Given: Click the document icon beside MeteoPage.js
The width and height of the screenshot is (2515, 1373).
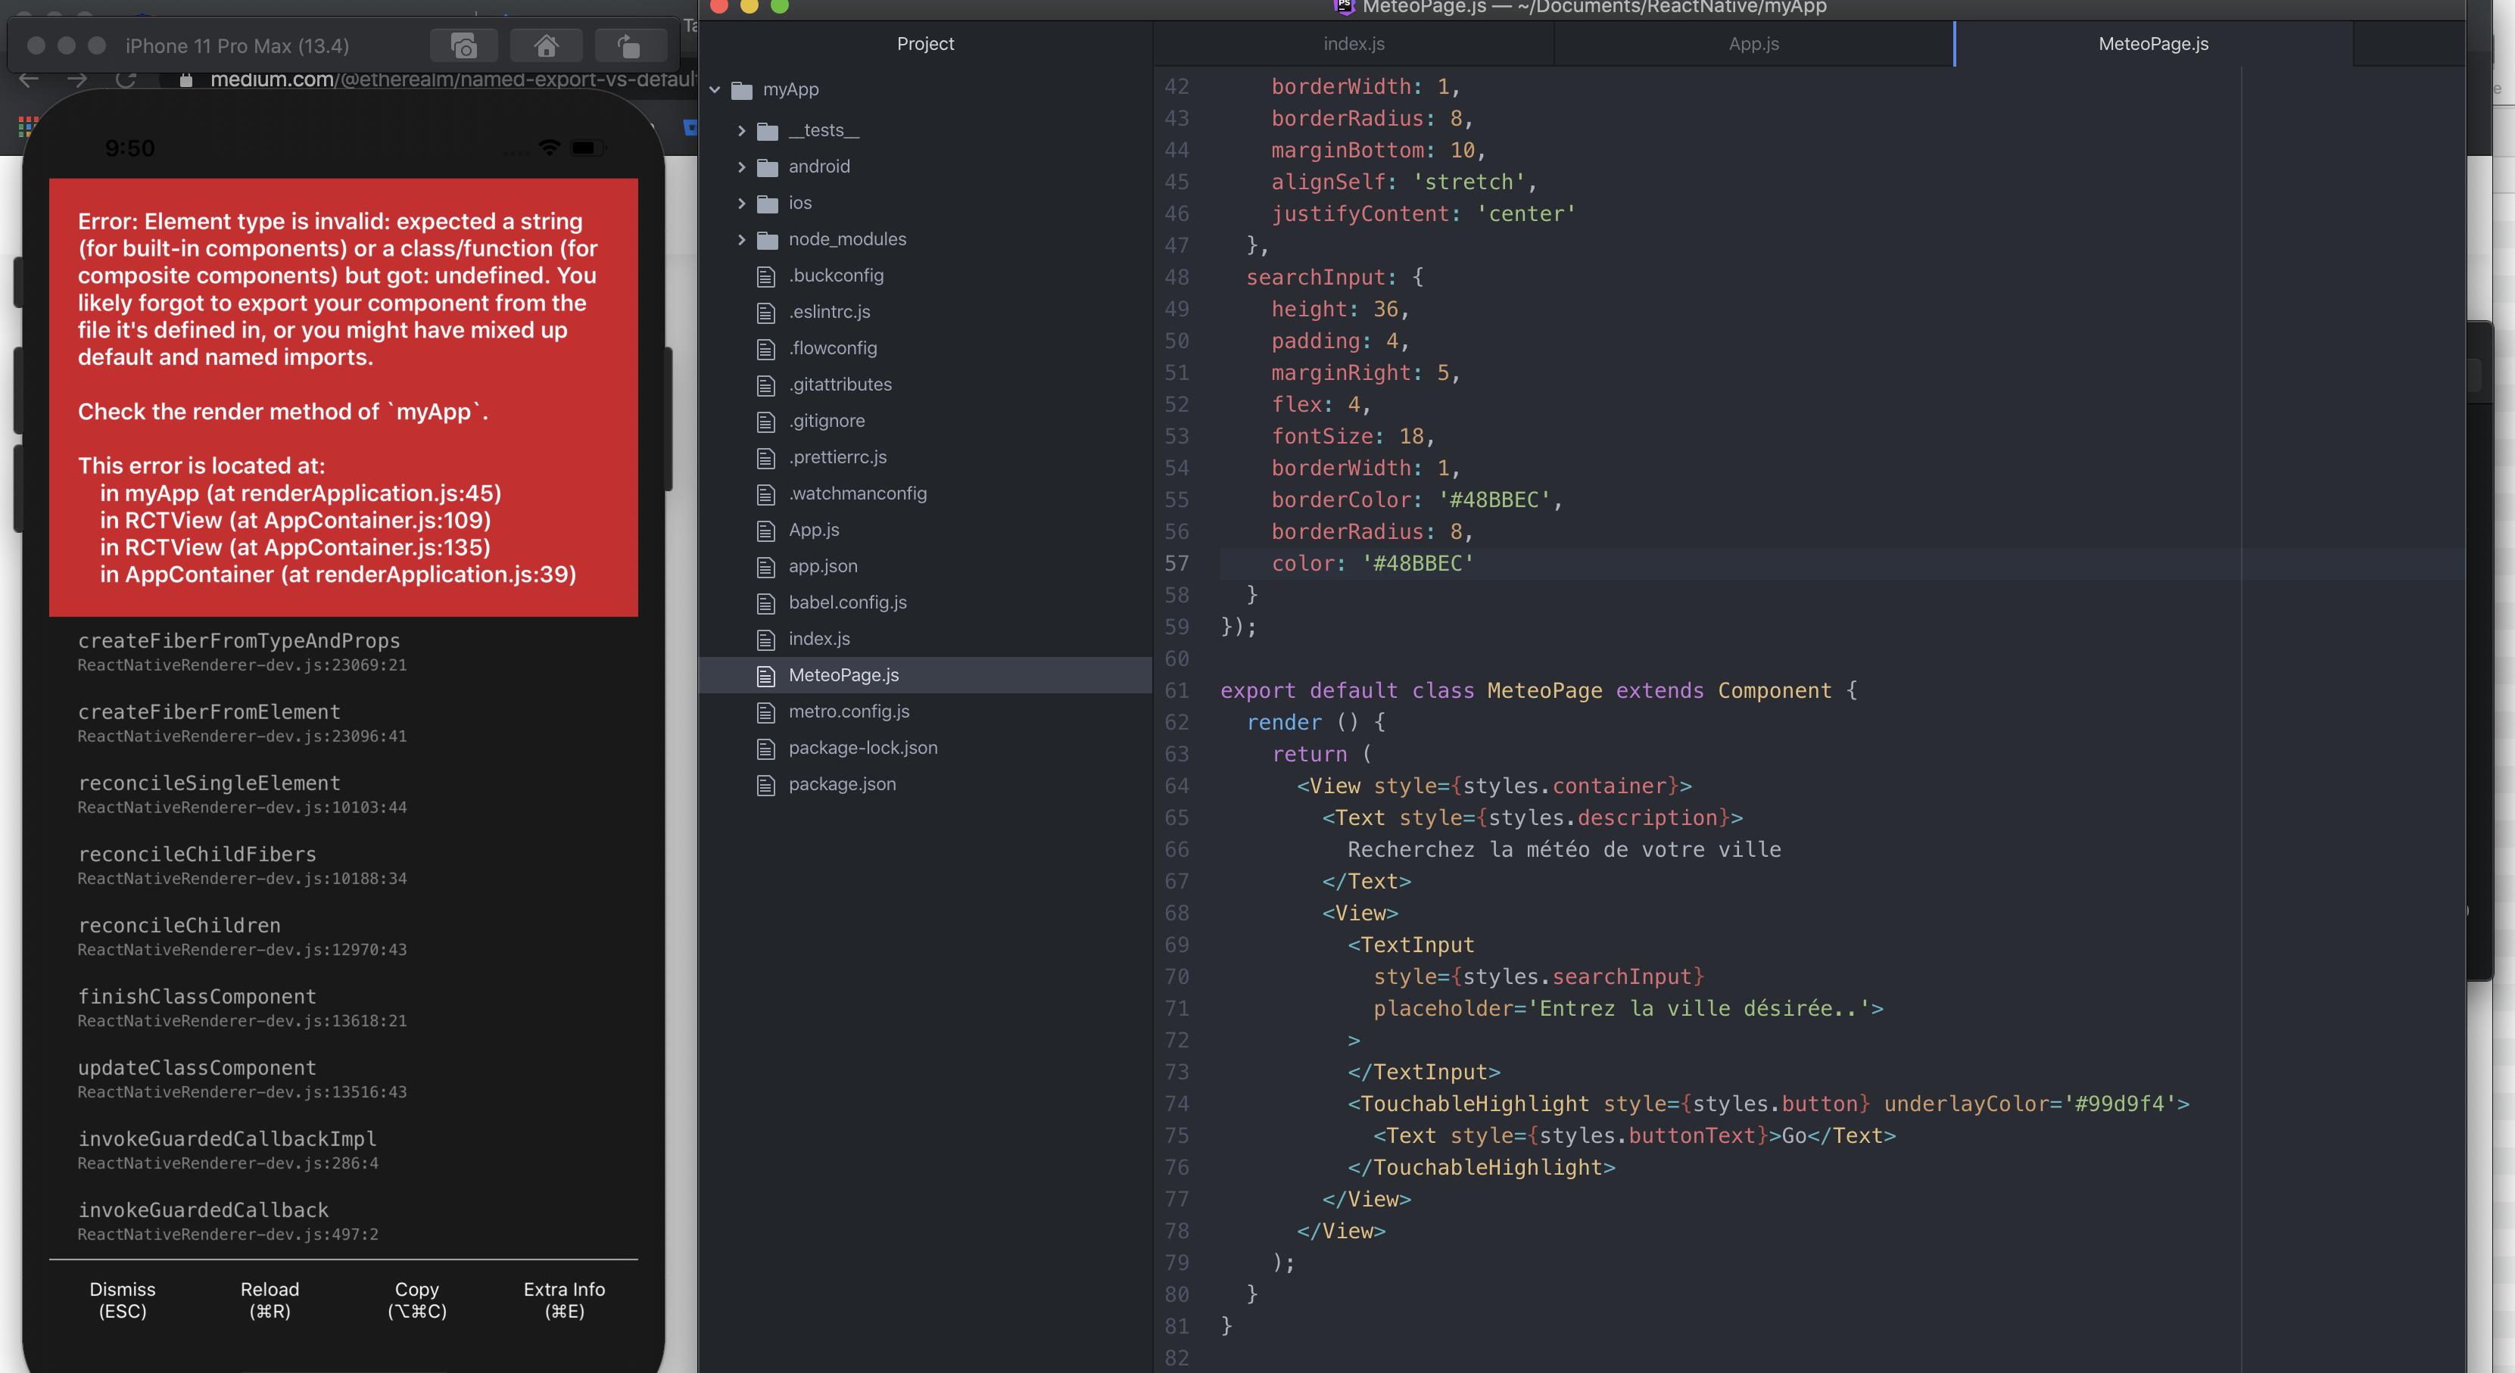Looking at the screenshot, I should coord(768,674).
